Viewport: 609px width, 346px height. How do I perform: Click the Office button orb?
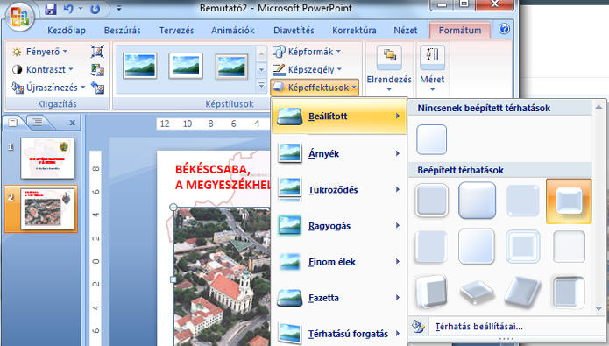pyautogui.click(x=19, y=17)
